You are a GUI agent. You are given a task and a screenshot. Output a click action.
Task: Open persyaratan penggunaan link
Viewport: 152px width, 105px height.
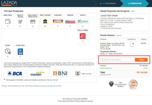pos(47,86)
